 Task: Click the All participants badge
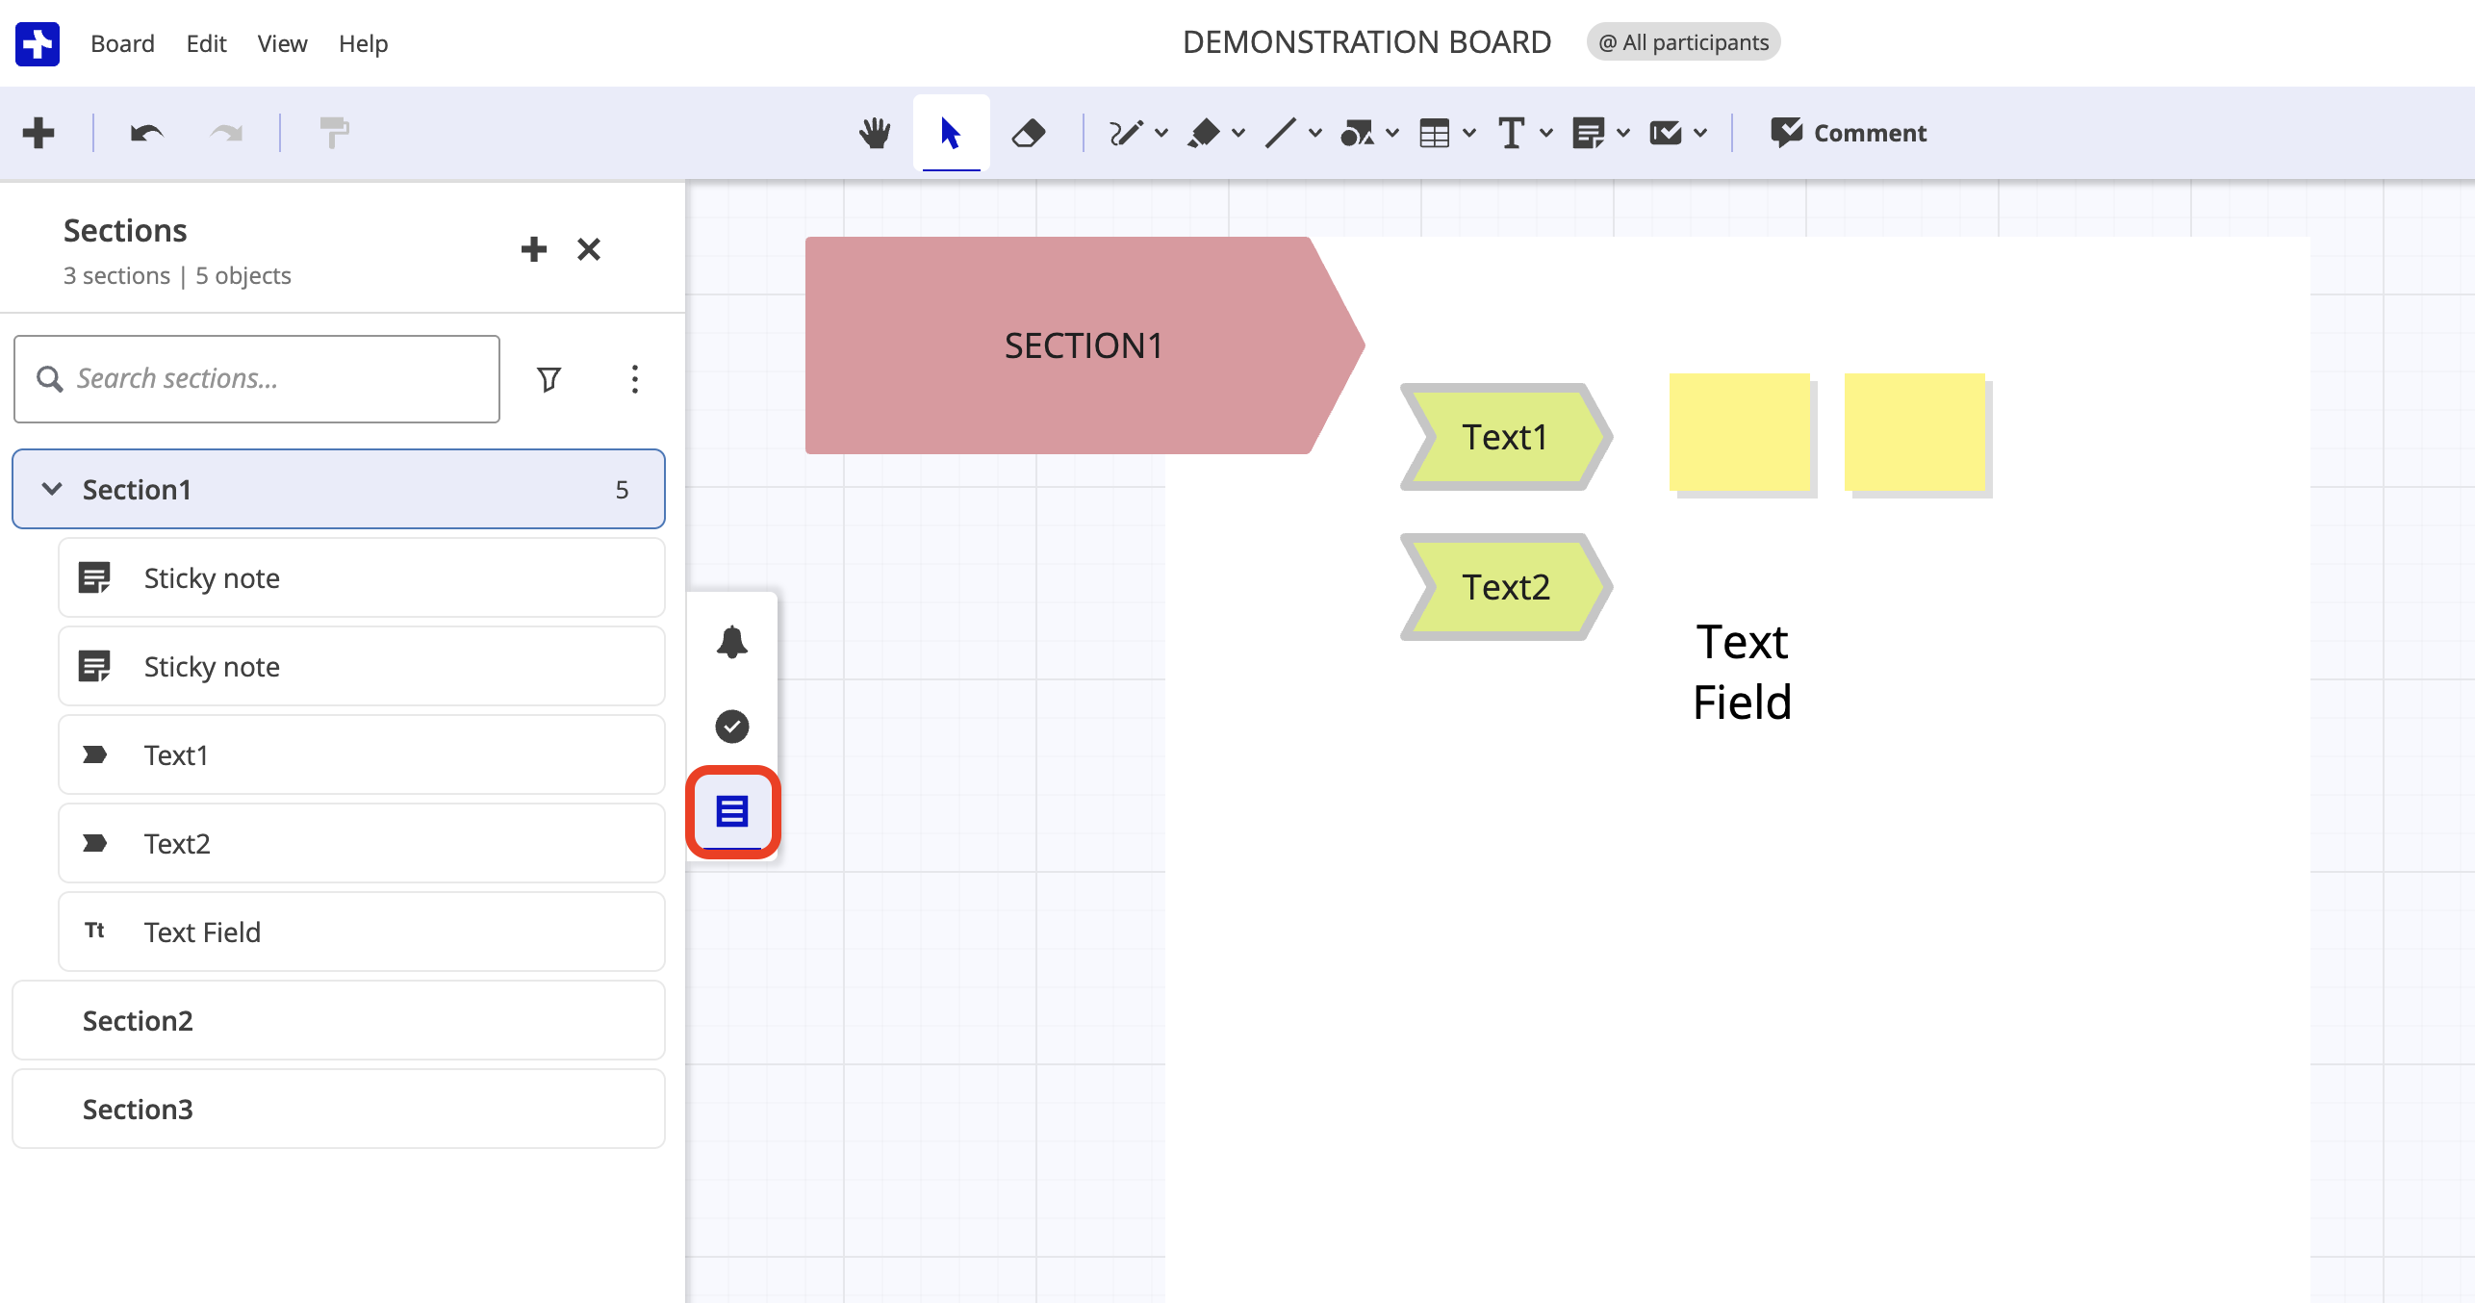point(1683,42)
